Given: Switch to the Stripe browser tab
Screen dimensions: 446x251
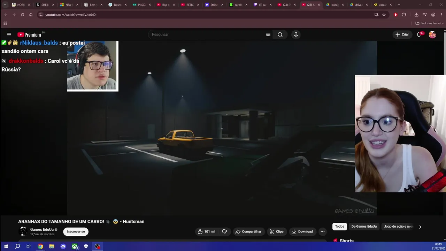Looking at the screenshot, I should [214, 5].
